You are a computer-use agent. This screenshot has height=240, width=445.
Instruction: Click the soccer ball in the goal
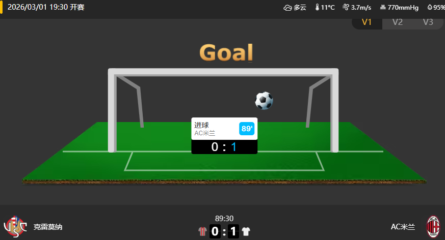click(x=264, y=101)
